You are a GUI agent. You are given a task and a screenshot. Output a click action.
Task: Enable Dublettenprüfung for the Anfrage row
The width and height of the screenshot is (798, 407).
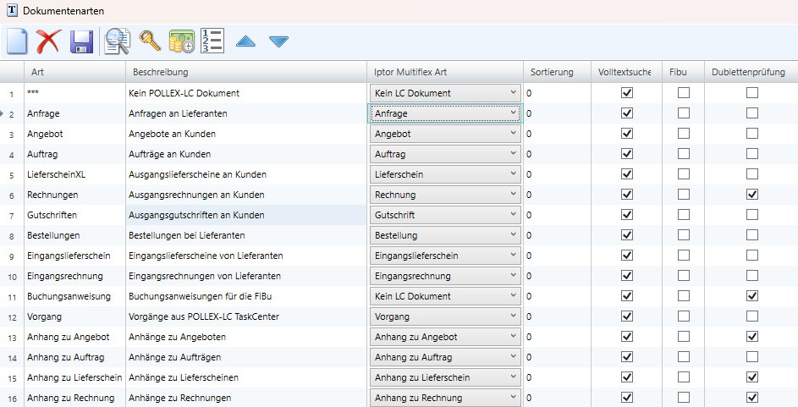tap(751, 113)
